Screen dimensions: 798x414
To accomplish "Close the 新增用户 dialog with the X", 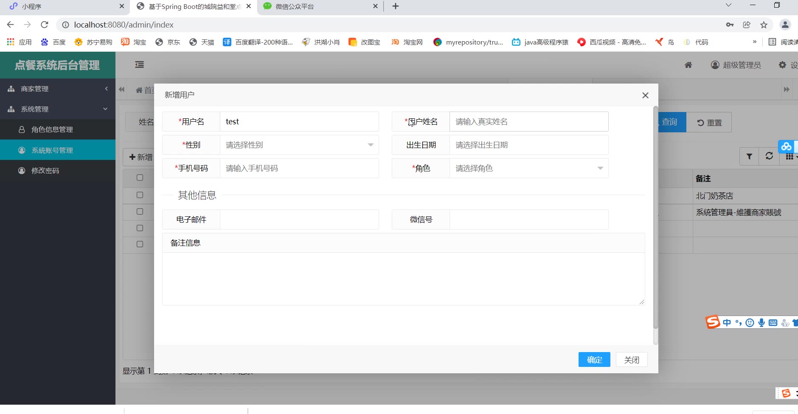I will tap(645, 95).
